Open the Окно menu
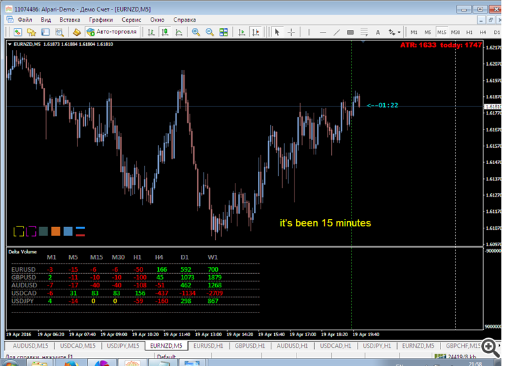Viewport: 509px width, 366px height. coord(157,20)
